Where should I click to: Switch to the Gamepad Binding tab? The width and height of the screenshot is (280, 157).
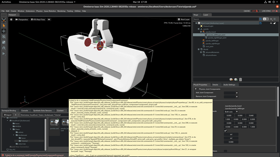[x=9, y=110]
